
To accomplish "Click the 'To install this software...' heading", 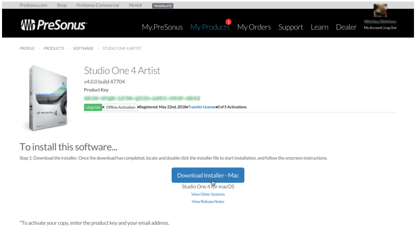I will tap(68, 147).
